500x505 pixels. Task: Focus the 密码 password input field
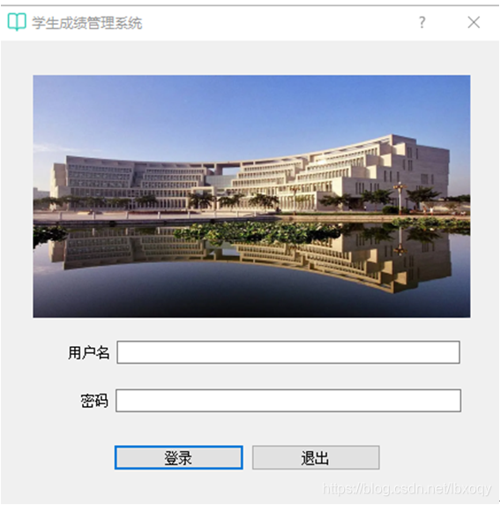coord(288,400)
